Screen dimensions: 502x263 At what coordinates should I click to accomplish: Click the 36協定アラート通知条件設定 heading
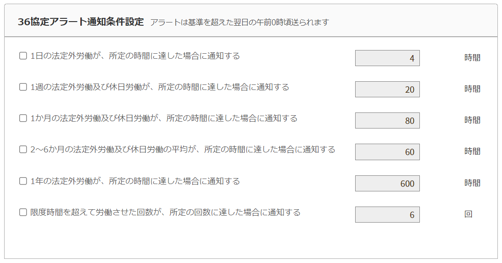pos(81,22)
